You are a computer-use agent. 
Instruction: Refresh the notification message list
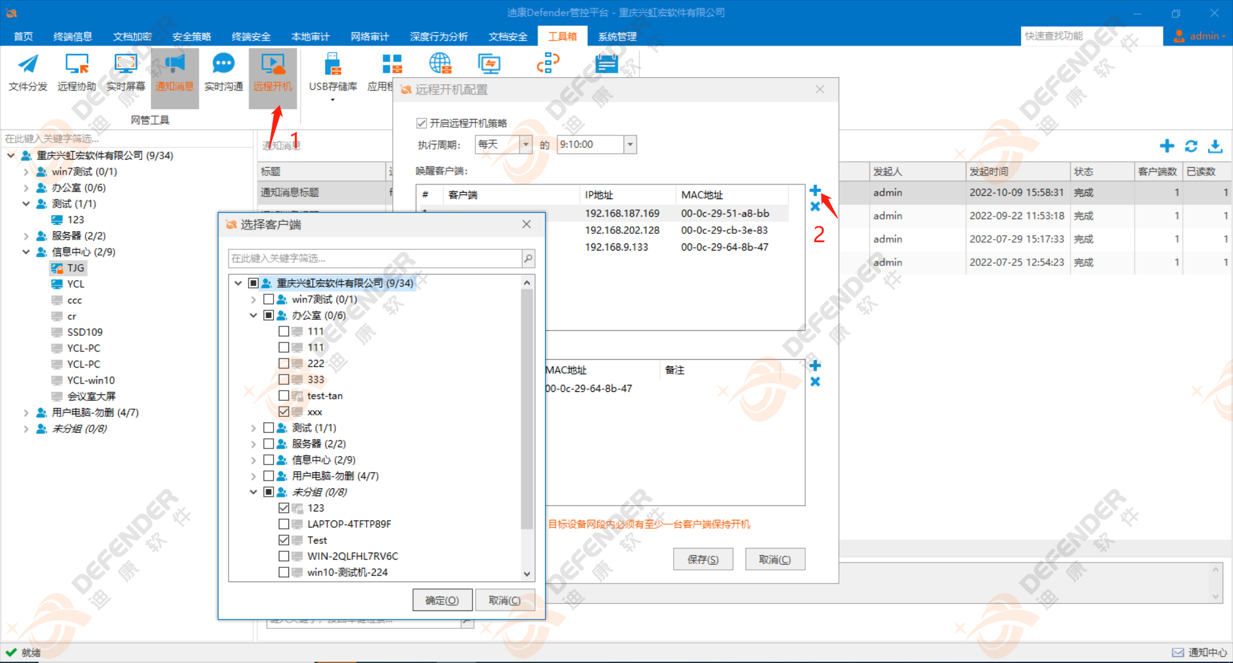[x=1191, y=146]
